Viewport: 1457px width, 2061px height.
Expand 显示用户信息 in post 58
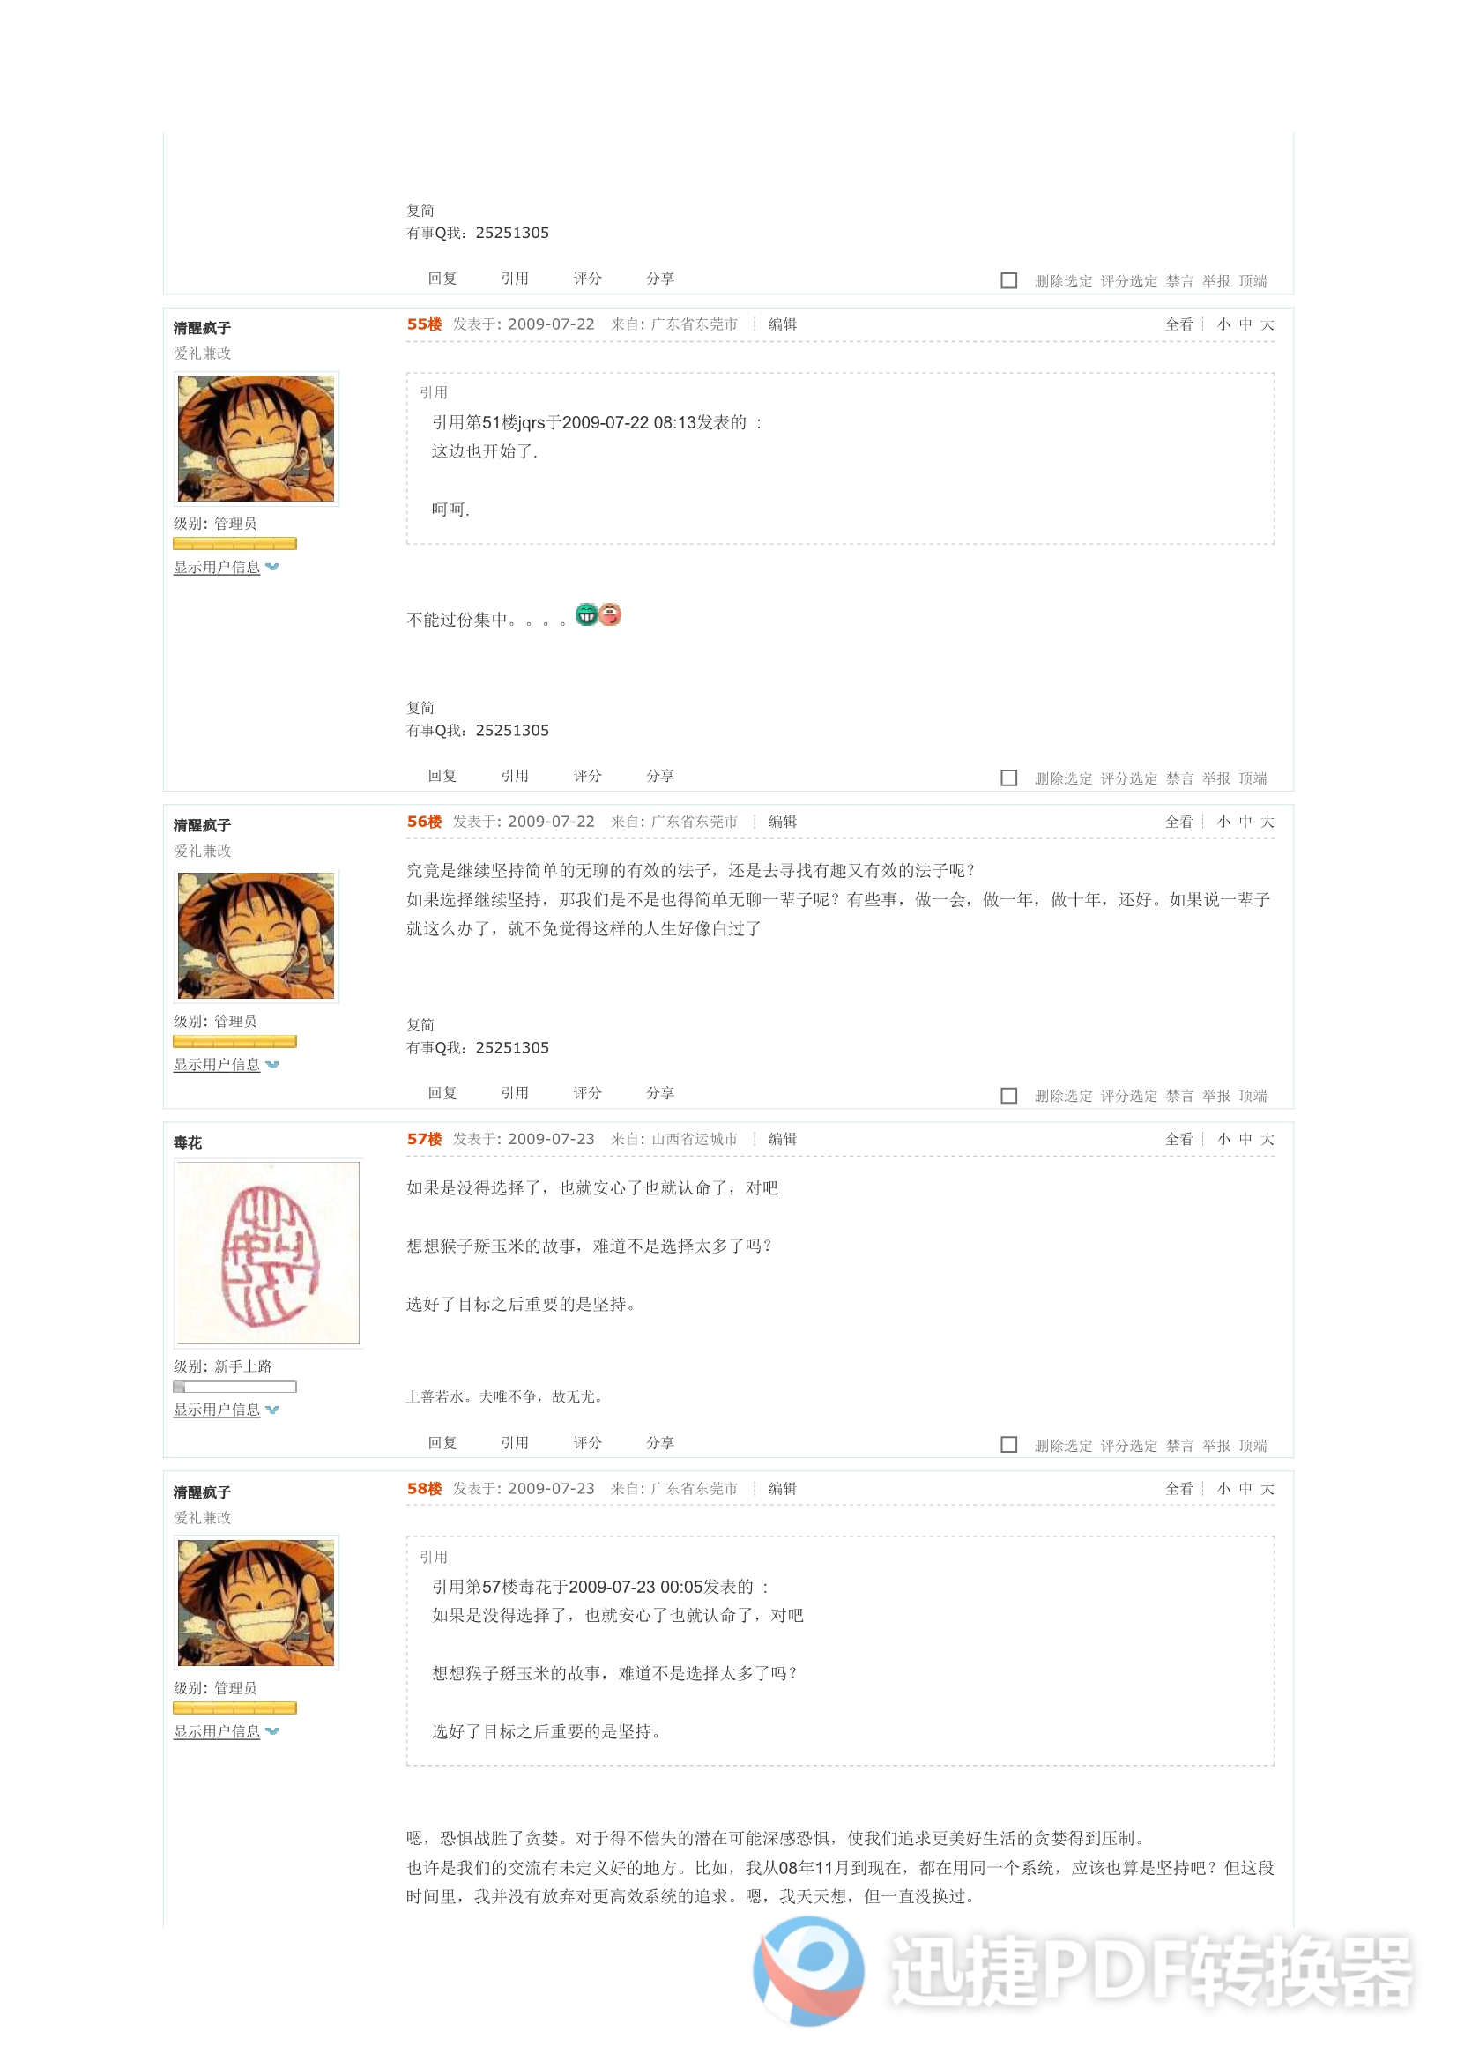pos(216,1731)
